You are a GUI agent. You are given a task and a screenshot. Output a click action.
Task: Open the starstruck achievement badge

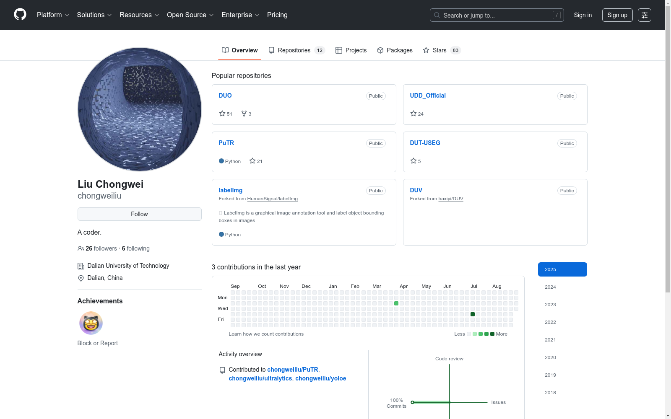(x=91, y=323)
